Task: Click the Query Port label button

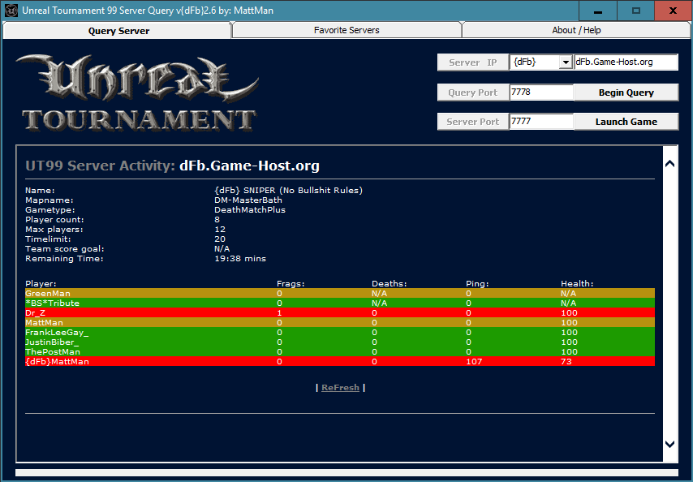Action: point(473,93)
